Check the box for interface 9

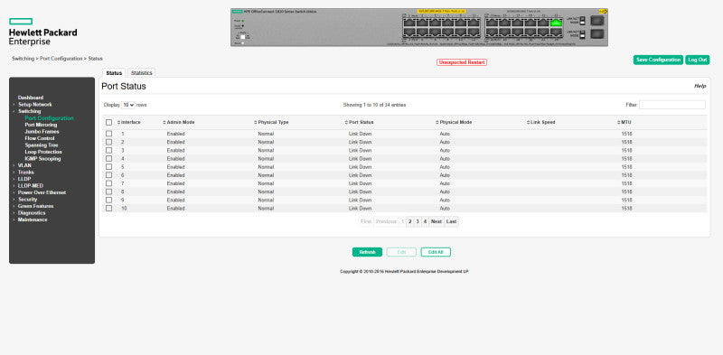click(108, 201)
